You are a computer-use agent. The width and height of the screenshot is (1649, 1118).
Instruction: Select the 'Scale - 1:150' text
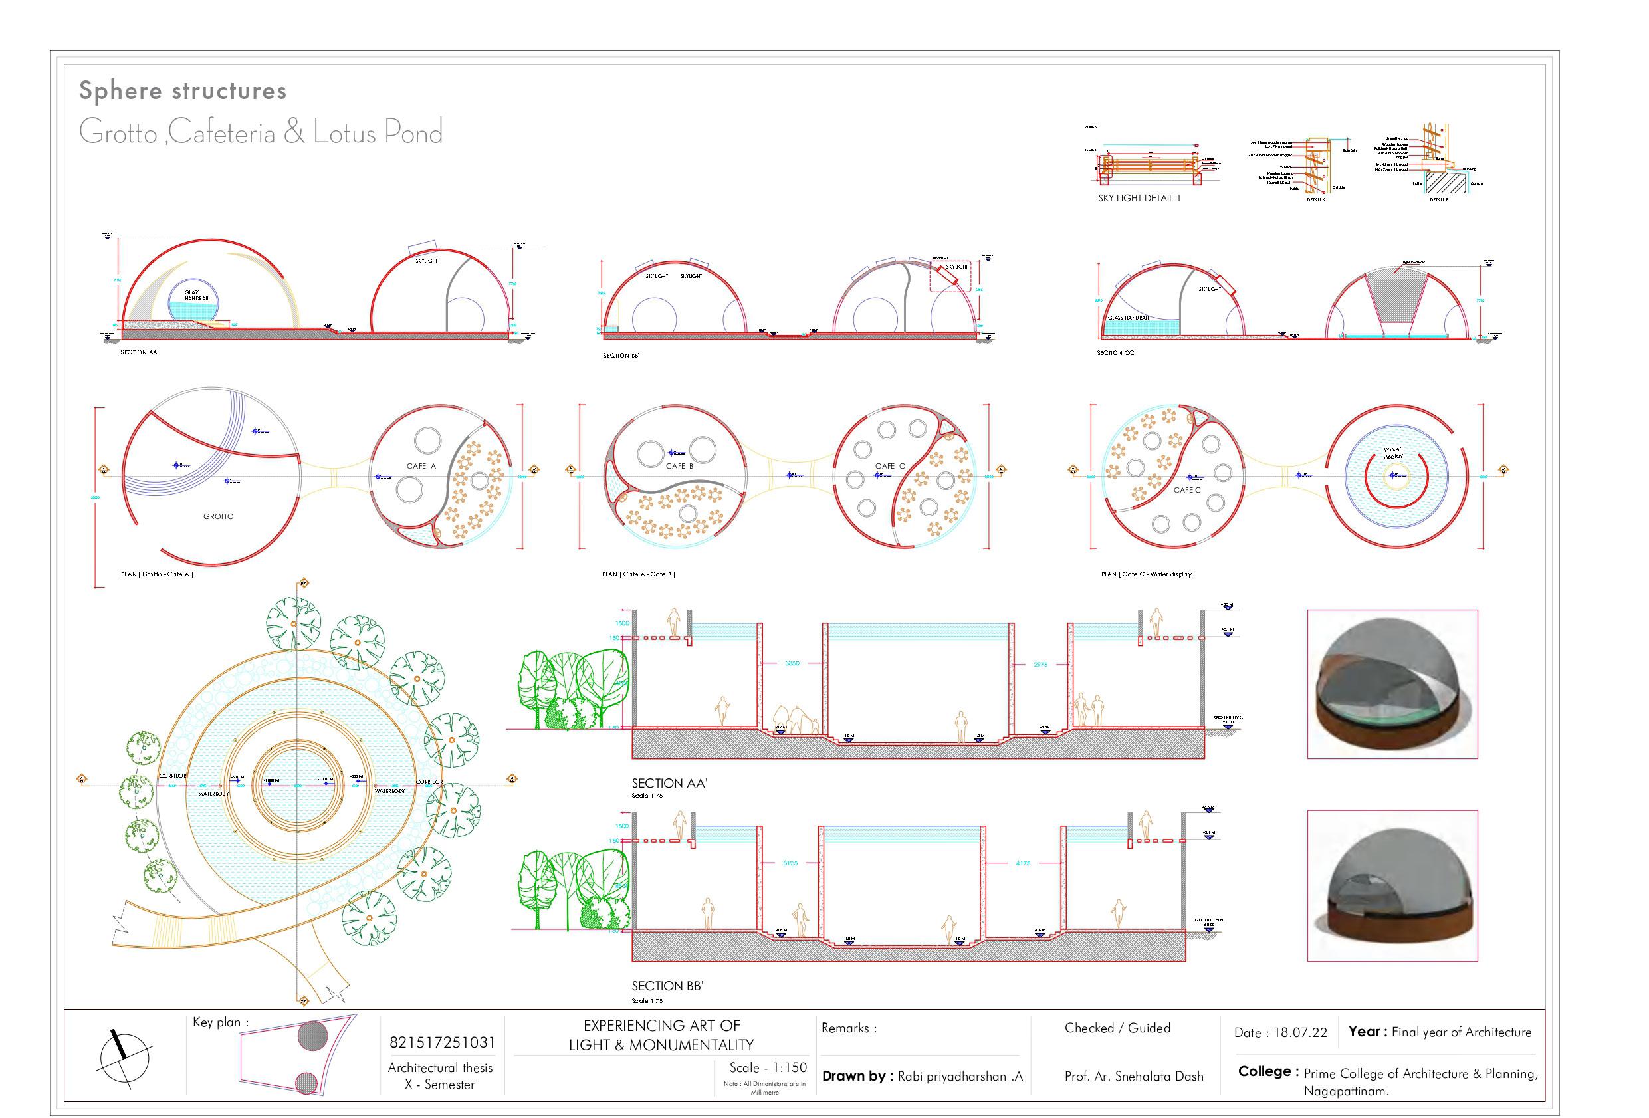pos(768,1067)
